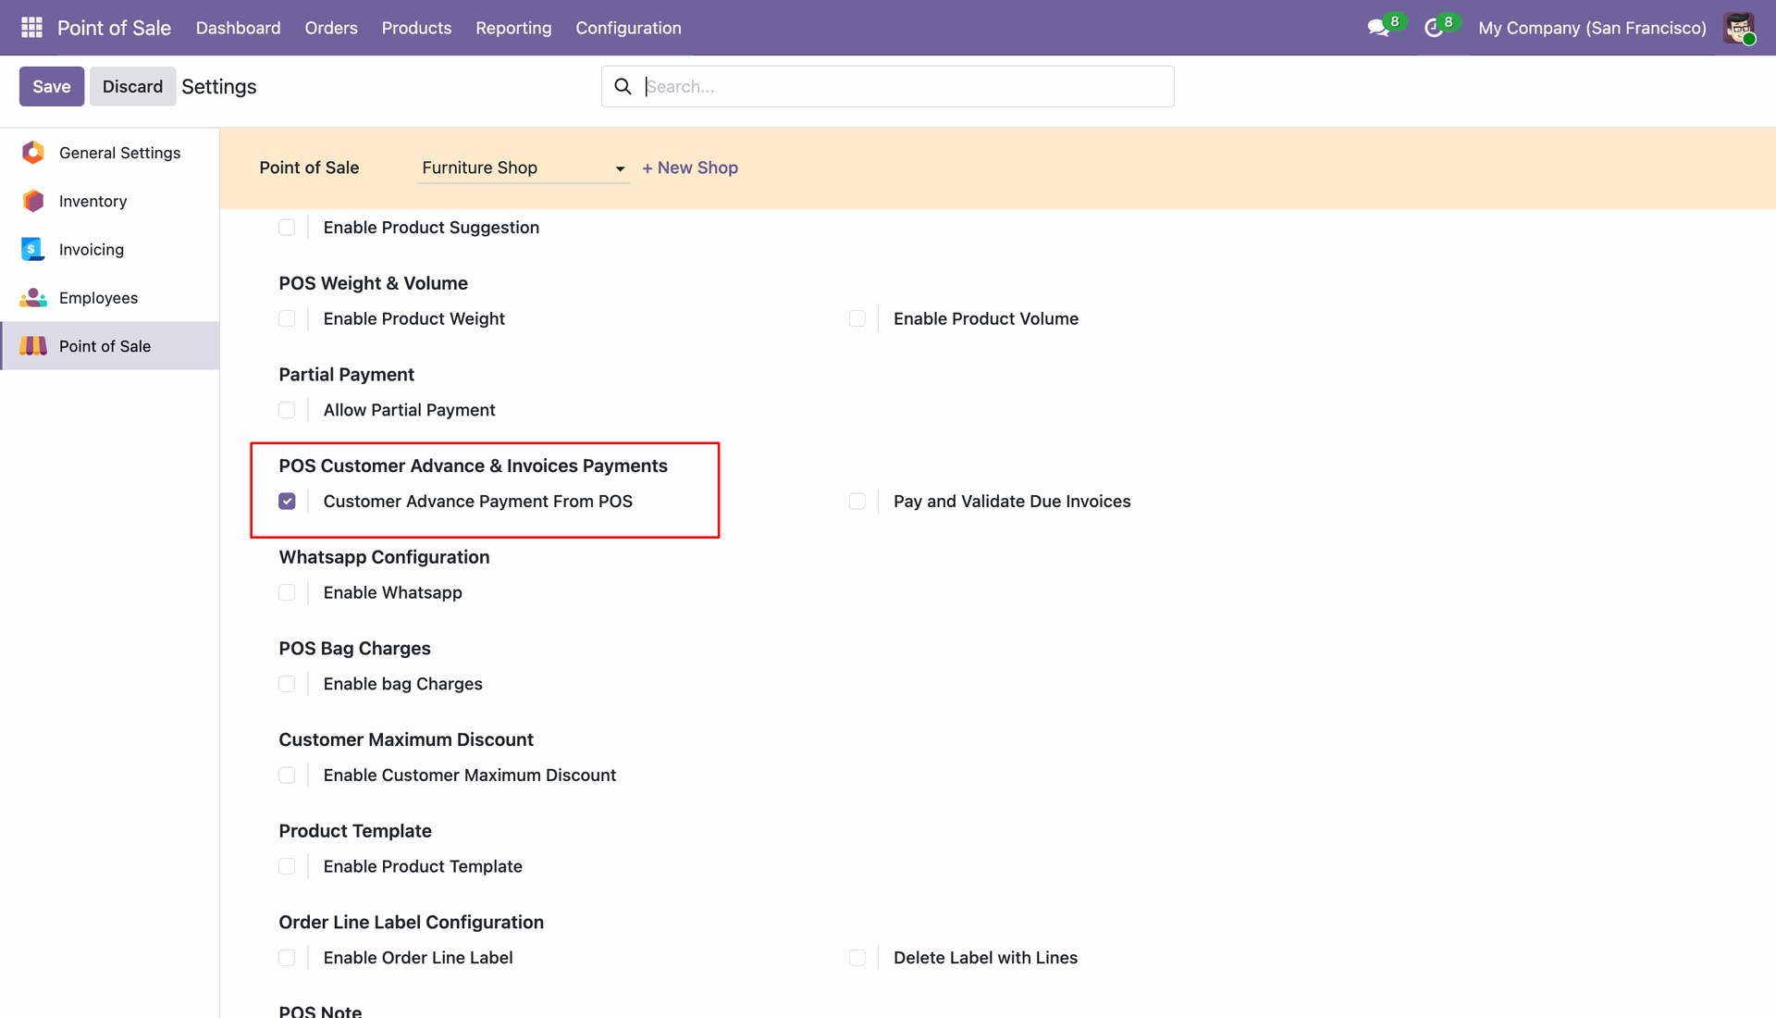
Task: Open the Orders menu
Action: (x=331, y=28)
